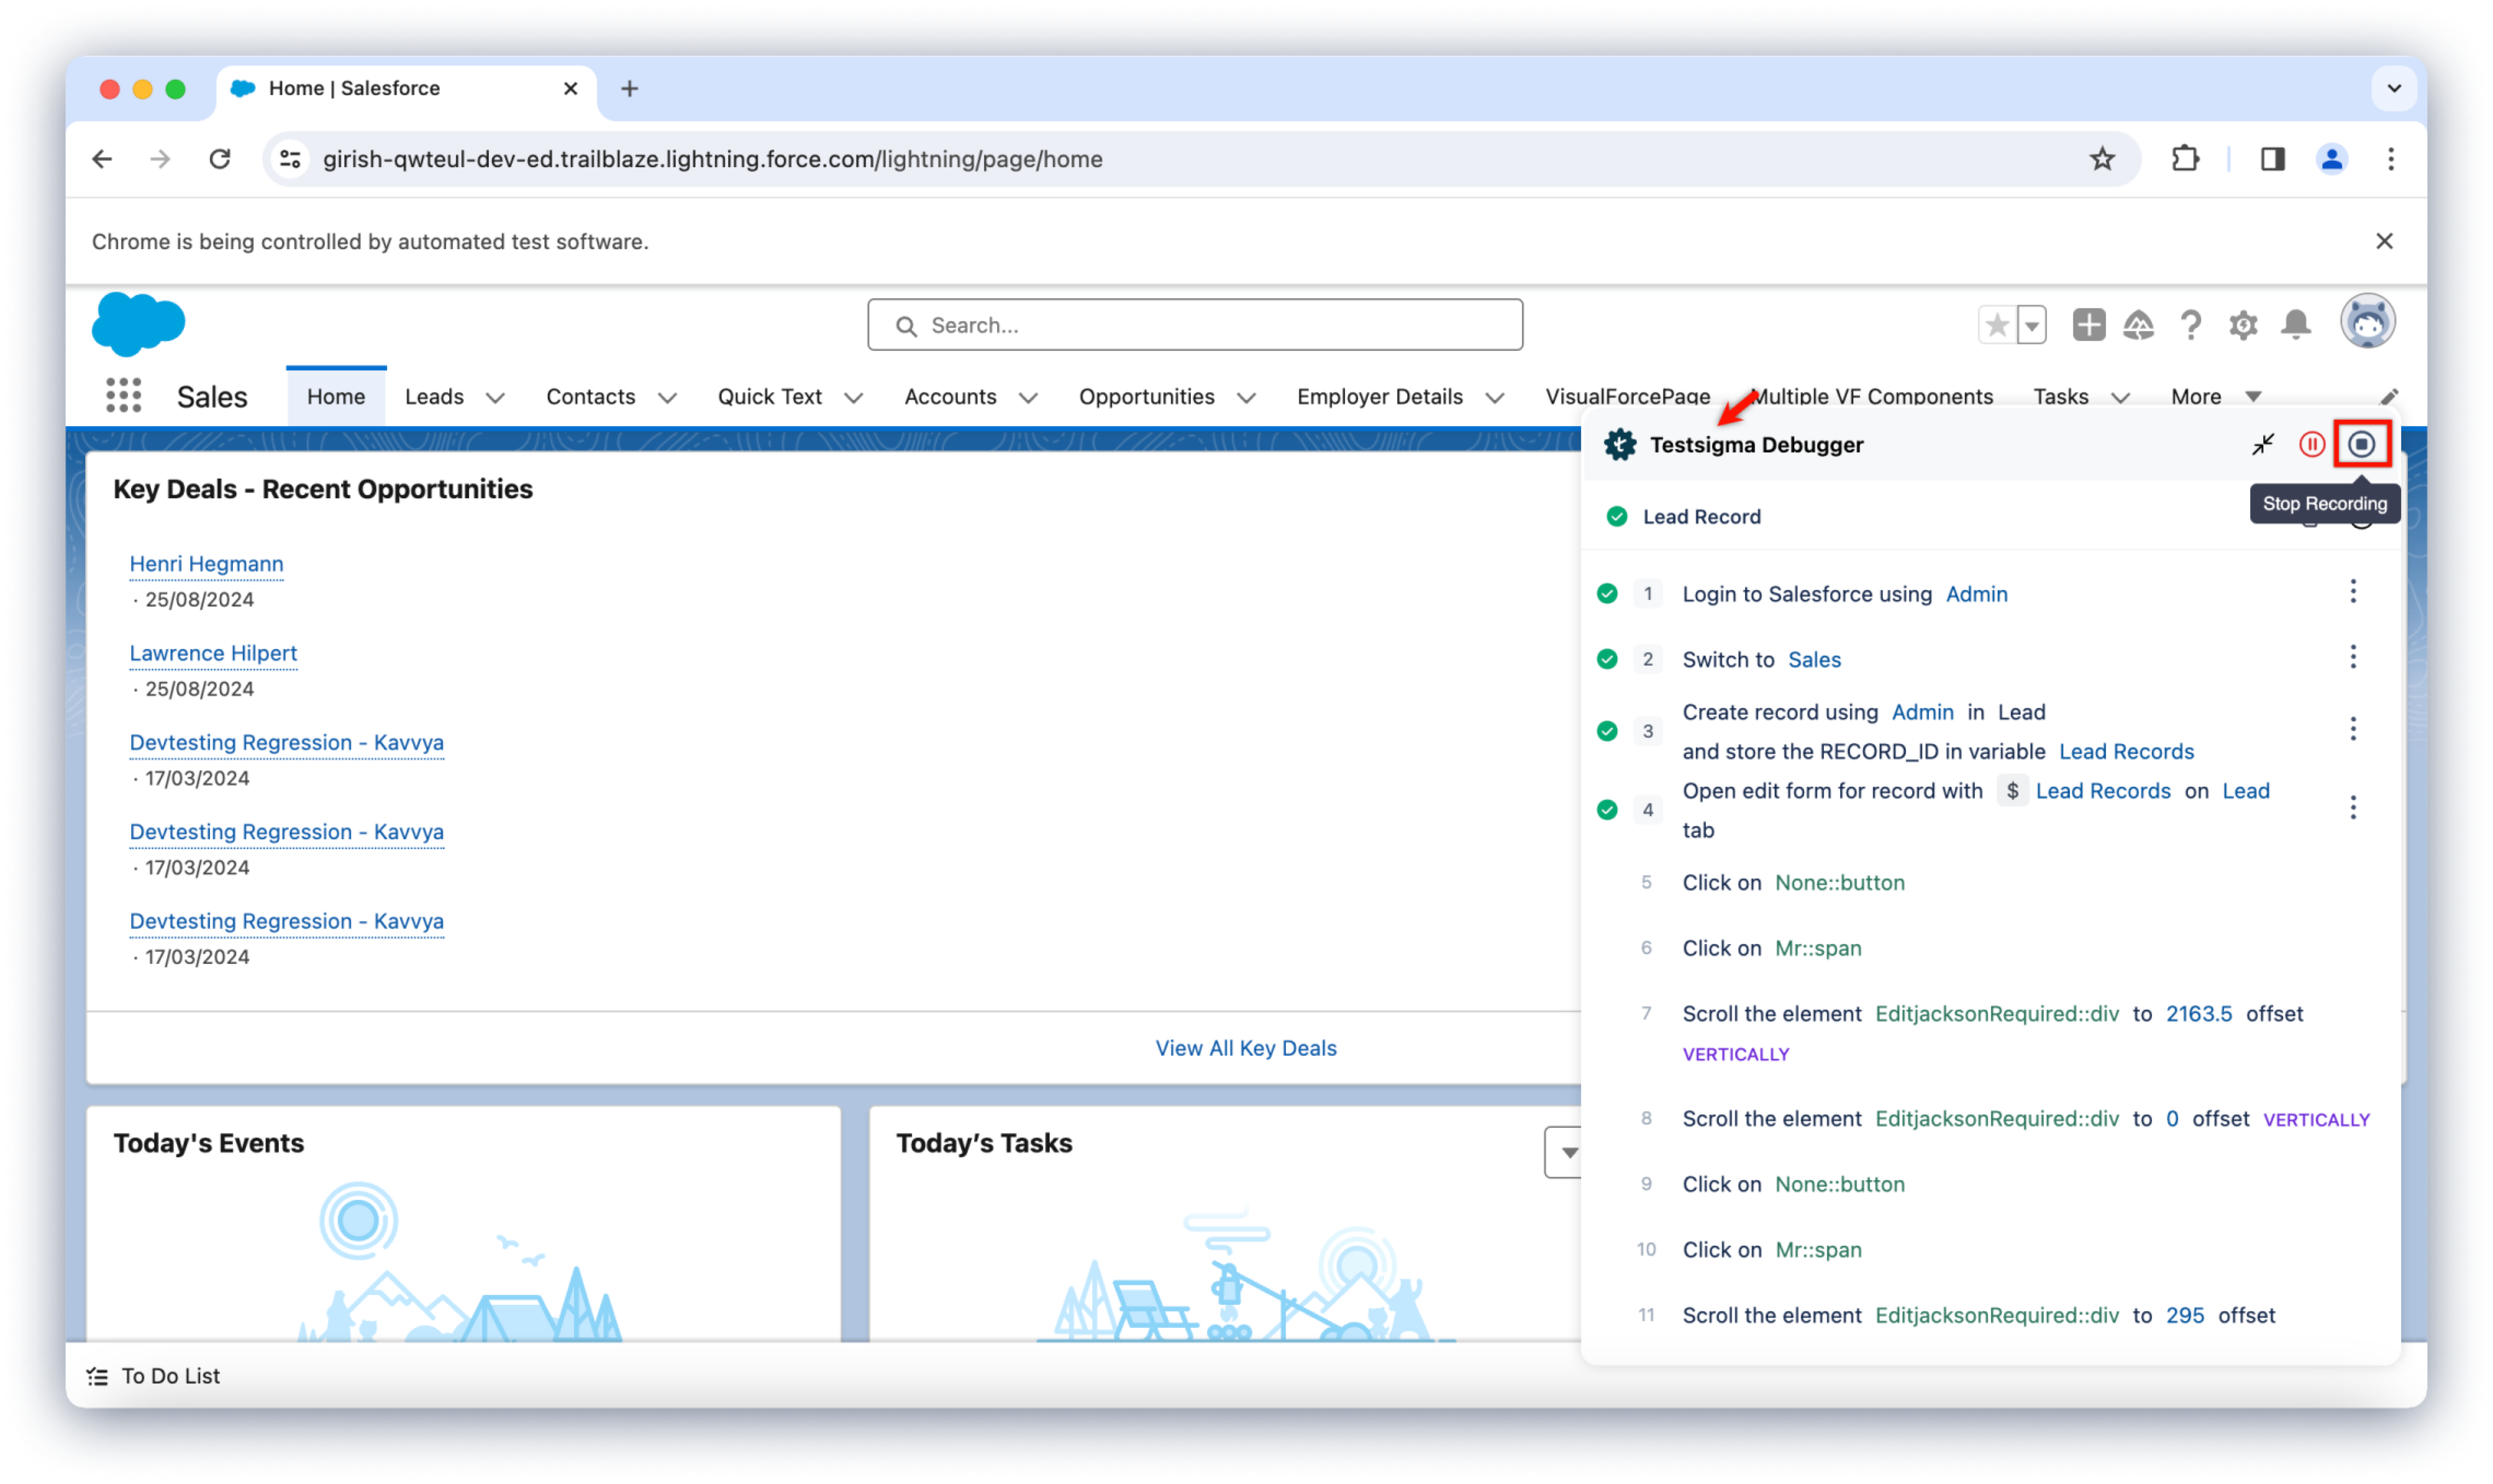
Task: Open the To Do List utility bar item
Action: click(x=153, y=1376)
